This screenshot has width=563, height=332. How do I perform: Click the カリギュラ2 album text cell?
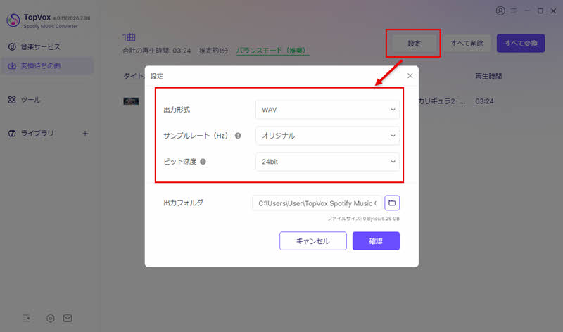[442, 101]
